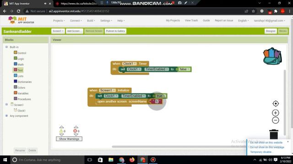
Task: Open the English language dropdown
Action: (243, 20)
